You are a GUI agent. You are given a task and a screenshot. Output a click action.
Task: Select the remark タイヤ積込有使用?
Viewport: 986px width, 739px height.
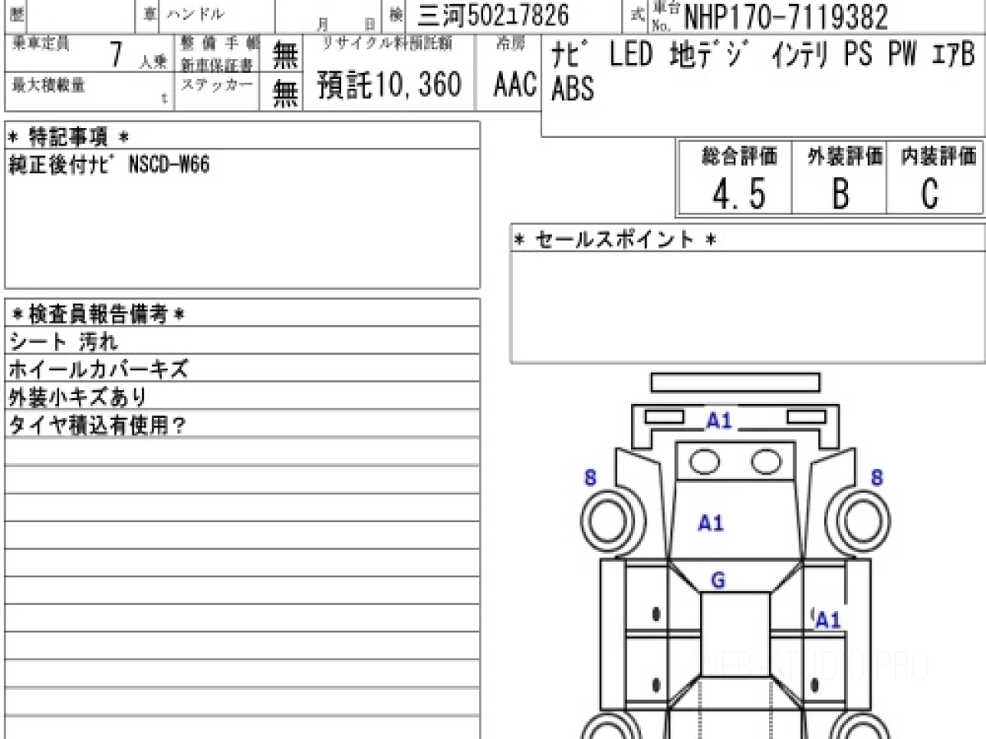click(98, 425)
